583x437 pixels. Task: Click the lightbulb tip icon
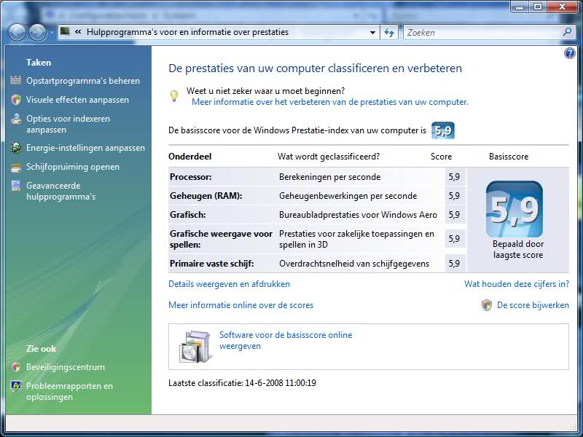pyautogui.click(x=174, y=95)
